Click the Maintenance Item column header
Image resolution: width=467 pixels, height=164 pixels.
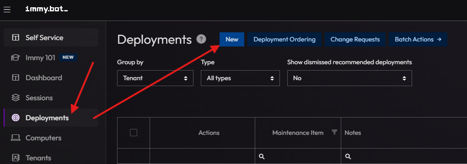coord(298,133)
